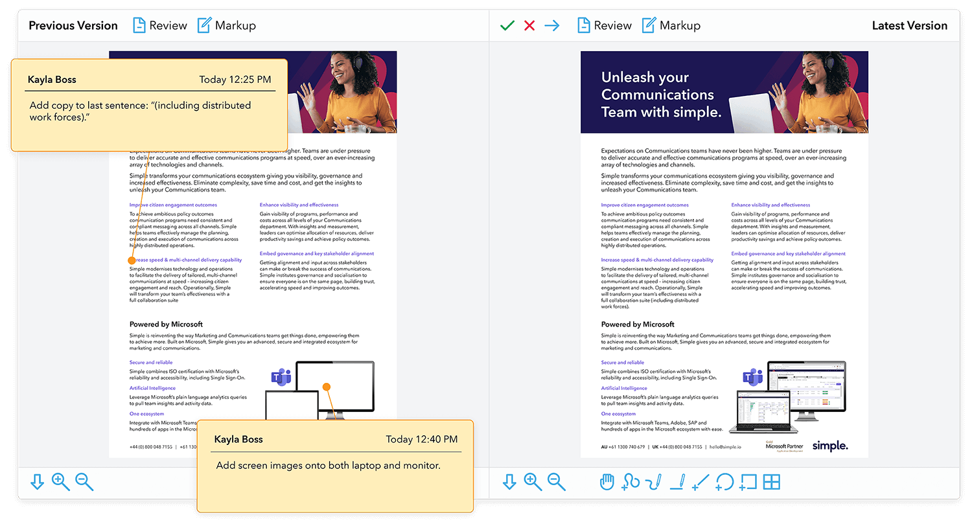Zoom in on the Latest Version document

(533, 482)
